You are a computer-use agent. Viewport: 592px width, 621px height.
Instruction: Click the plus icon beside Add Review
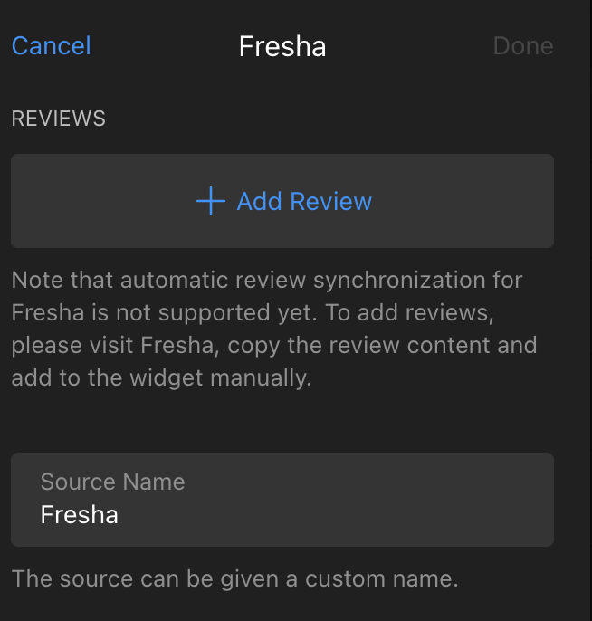(211, 201)
